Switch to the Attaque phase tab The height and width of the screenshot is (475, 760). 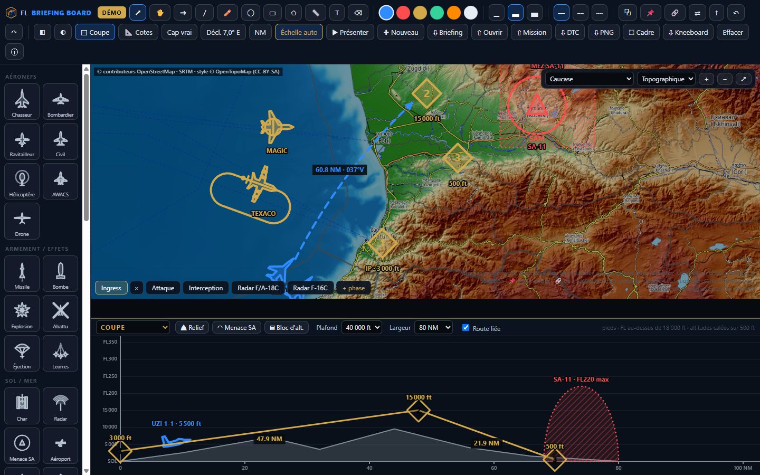(x=163, y=288)
